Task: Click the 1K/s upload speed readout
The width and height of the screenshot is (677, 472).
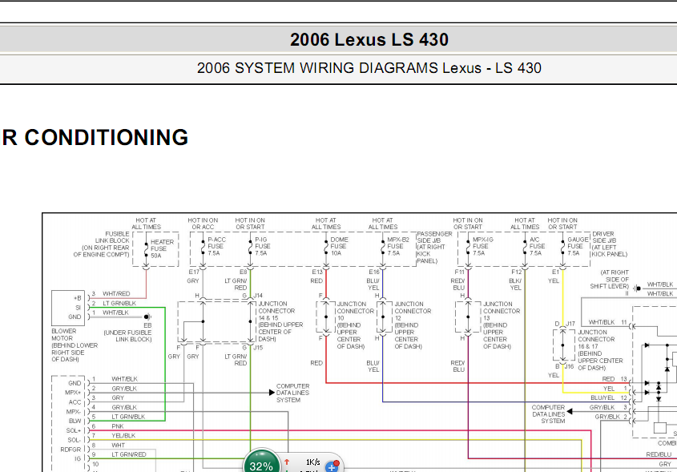Action: coord(313,462)
